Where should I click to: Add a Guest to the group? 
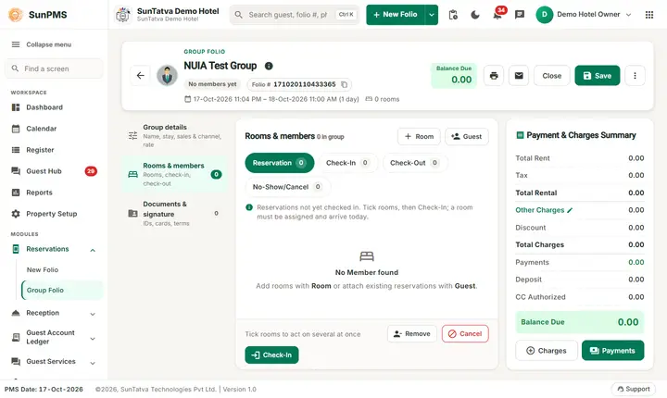coord(467,136)
